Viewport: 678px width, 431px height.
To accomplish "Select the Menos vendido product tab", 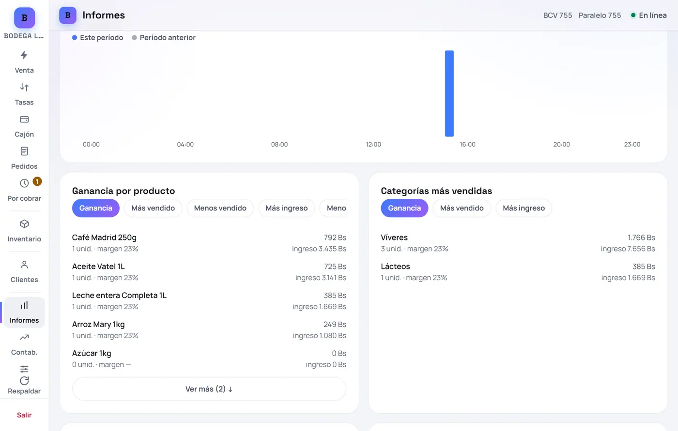I will 220,208.
